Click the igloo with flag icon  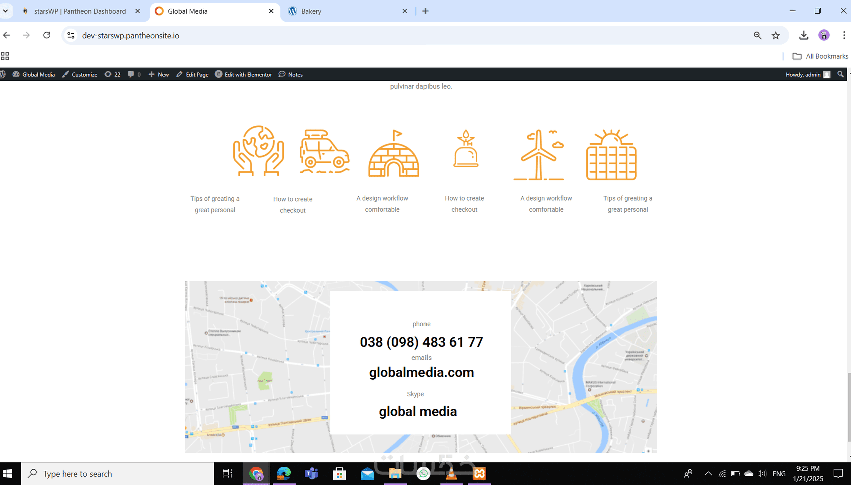point(394,153)
